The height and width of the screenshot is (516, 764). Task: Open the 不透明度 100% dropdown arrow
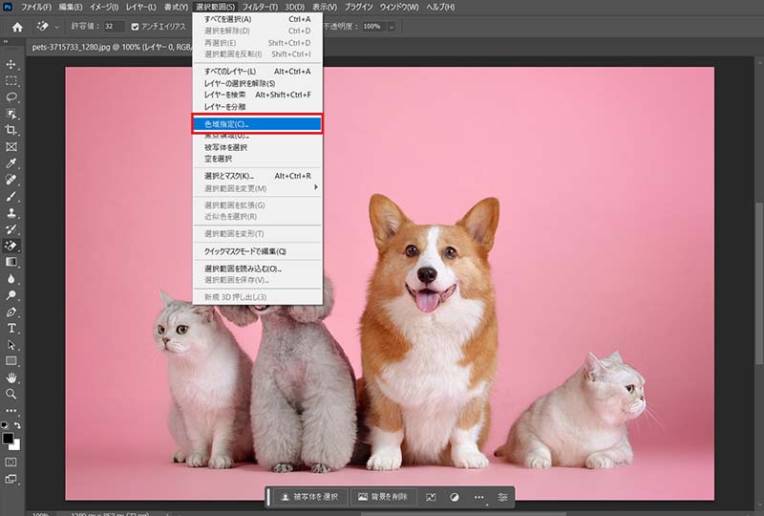coord(392,27)
